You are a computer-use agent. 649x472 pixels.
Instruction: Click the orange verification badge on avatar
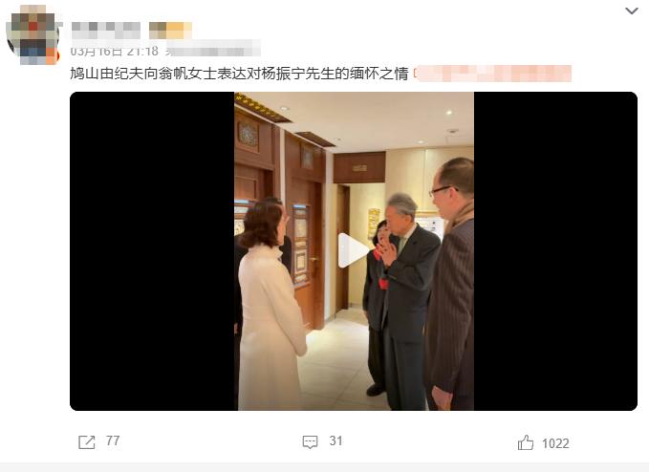pyautogui.click(x=53, y=56)
